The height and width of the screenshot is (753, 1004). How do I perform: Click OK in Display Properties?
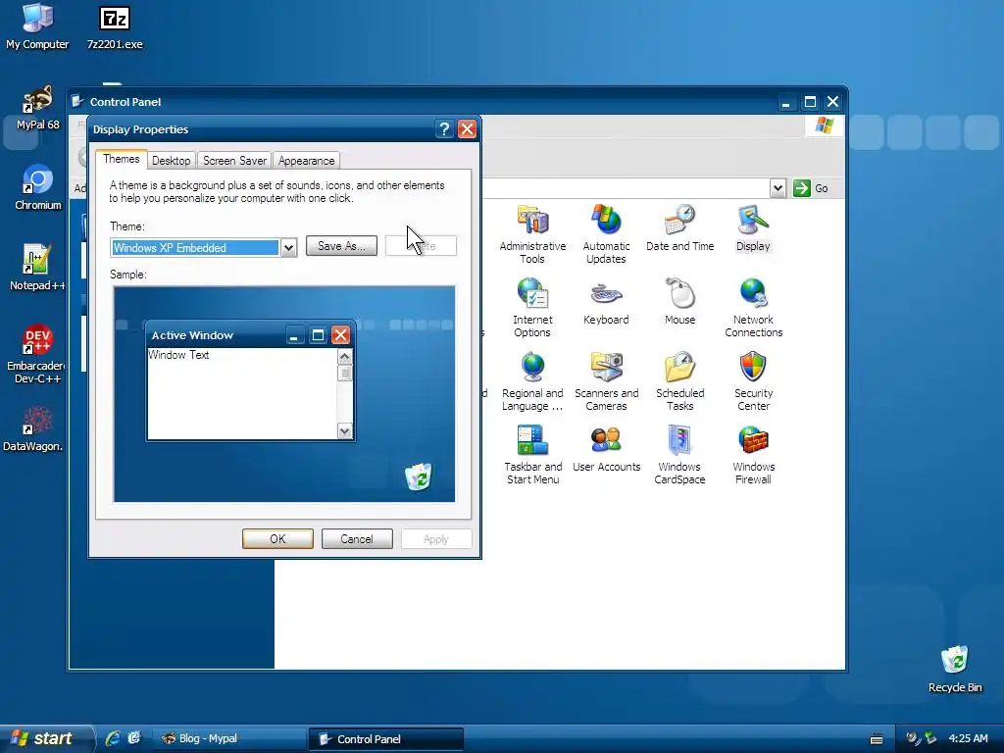click(x=277, y=539)
